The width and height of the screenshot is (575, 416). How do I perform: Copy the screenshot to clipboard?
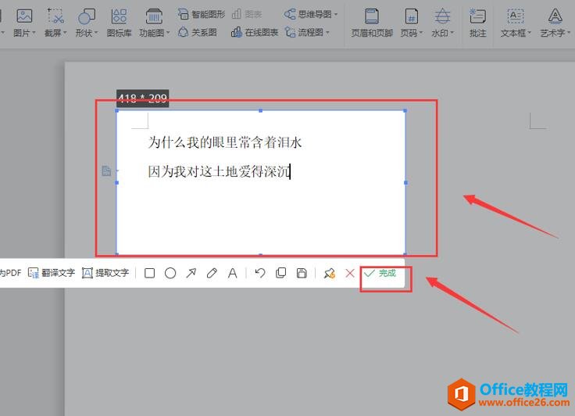pyautogui.click(x=281, y=273)
